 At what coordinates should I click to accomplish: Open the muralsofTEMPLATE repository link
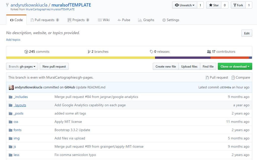71,5
